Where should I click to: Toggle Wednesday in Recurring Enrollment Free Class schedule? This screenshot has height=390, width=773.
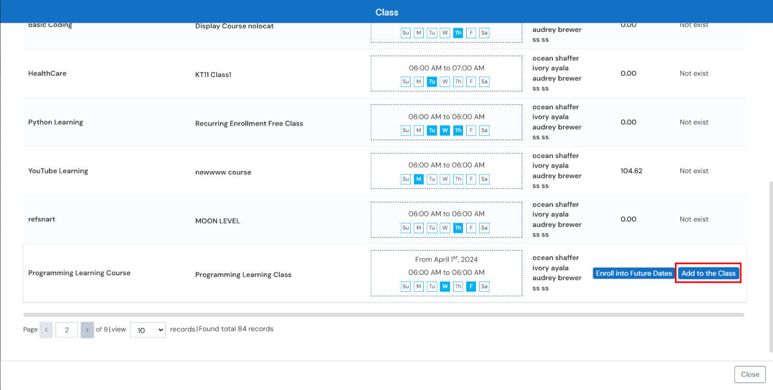pos(445,130)
